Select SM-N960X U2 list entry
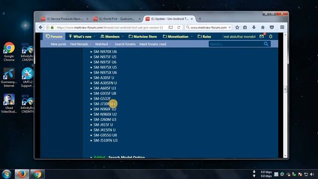Viewport: 318px width, 179px height. point(105,114)
